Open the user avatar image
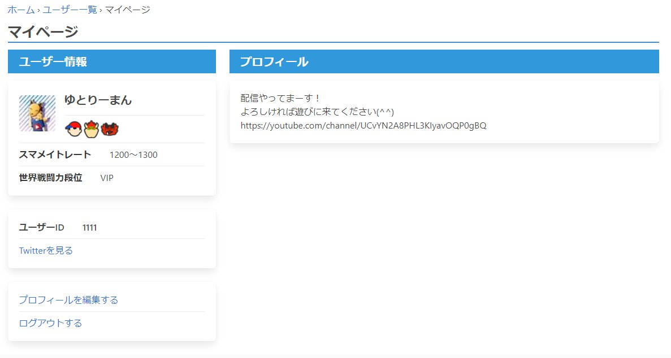The width and height of the screenshot is (671, 358). [37, 113]
